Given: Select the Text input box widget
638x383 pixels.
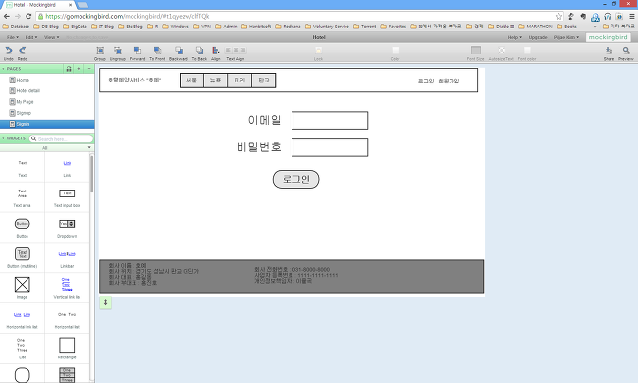Looking at the screenshot, I should pyautogui.click(x=67, y=197).
